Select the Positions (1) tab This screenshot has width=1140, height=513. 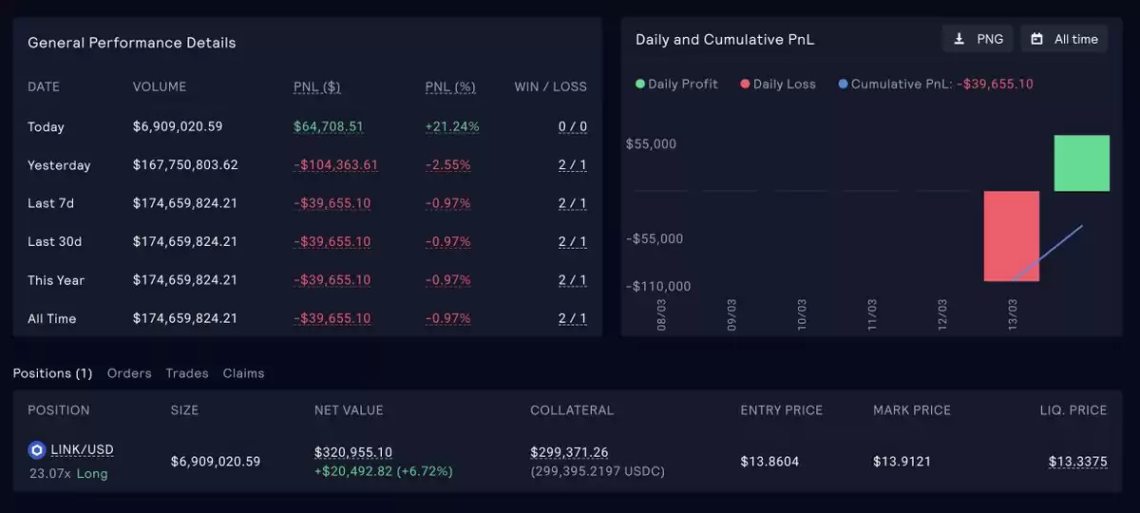52,373
